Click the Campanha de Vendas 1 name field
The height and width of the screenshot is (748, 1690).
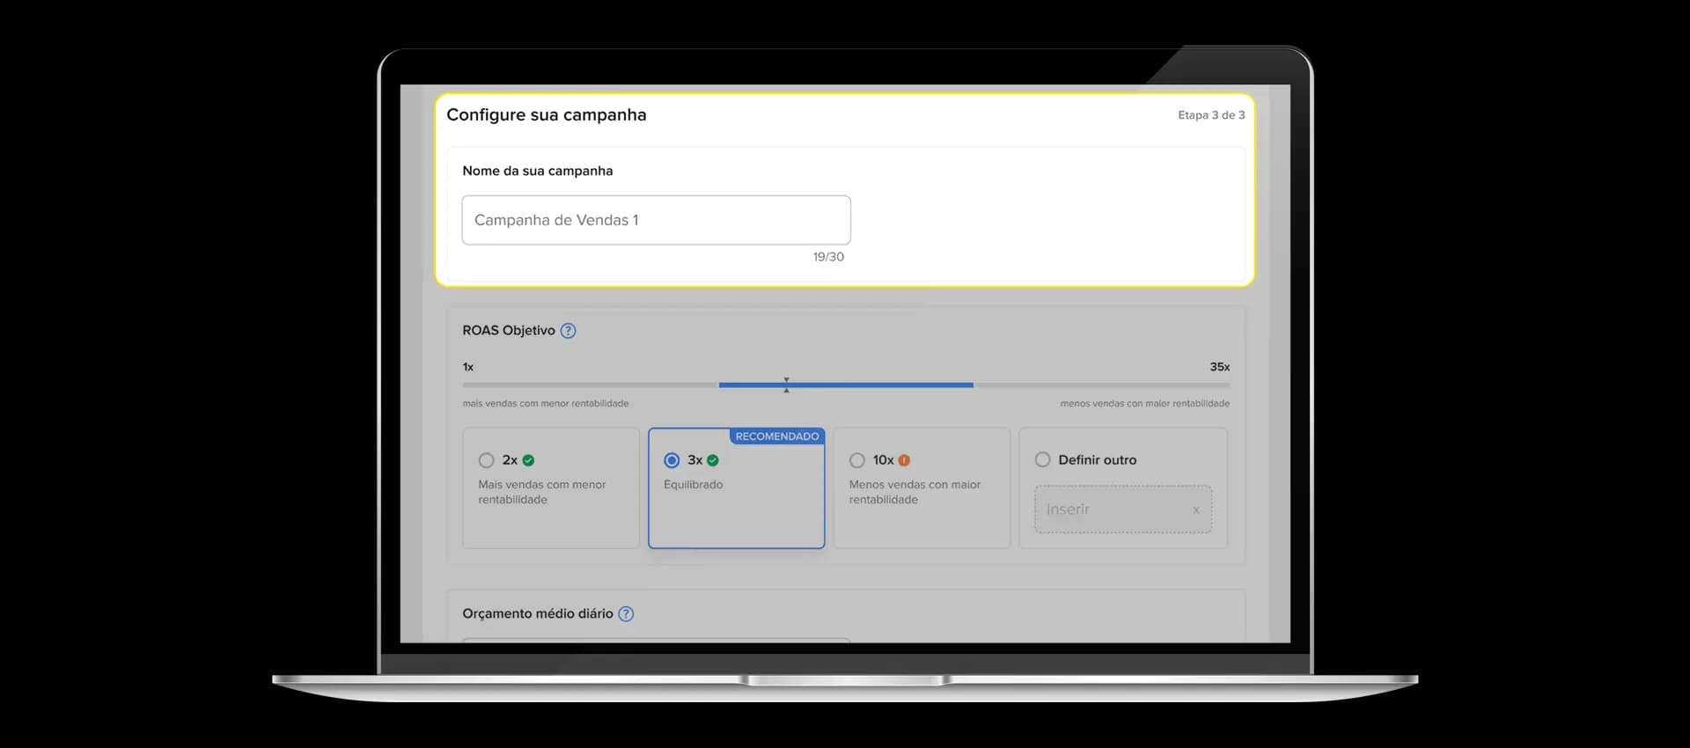(657, 220)
